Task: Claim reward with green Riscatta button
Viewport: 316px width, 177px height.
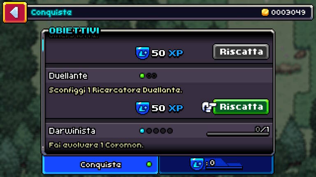Action: [241, 107]
